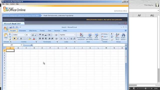Switch to the Dane ribbon tab
Screen dimensions: 160x90
pos(49,30)
